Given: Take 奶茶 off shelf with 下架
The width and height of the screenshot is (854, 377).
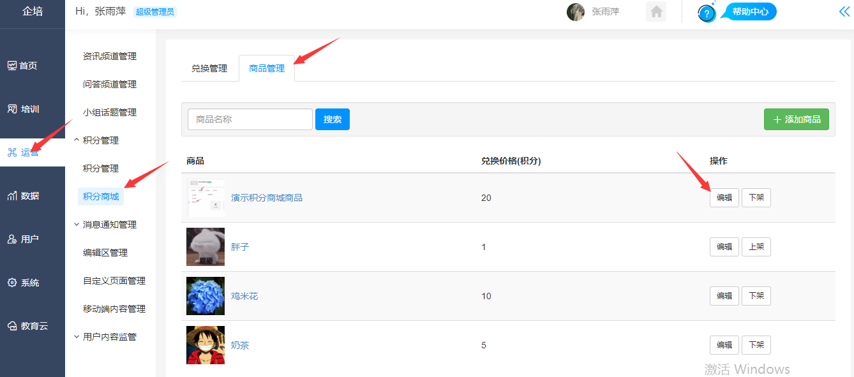Looking at the screenshot, I should point(756,345).
